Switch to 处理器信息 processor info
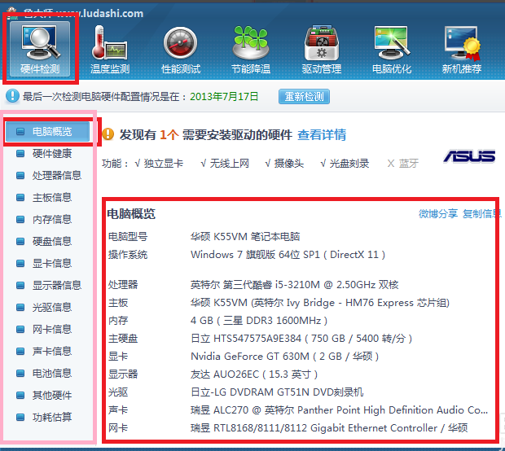505x451 pixels. 56,175
